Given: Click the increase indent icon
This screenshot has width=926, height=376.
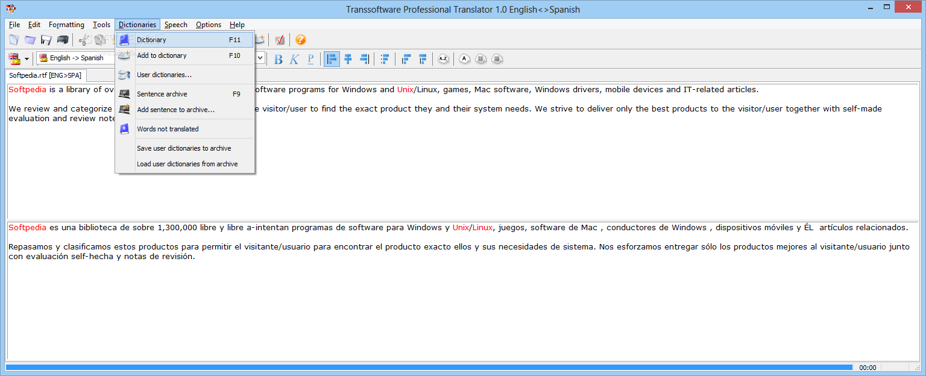Looking at the screenshot, I should pyautogui.click(x=423, y=59).
